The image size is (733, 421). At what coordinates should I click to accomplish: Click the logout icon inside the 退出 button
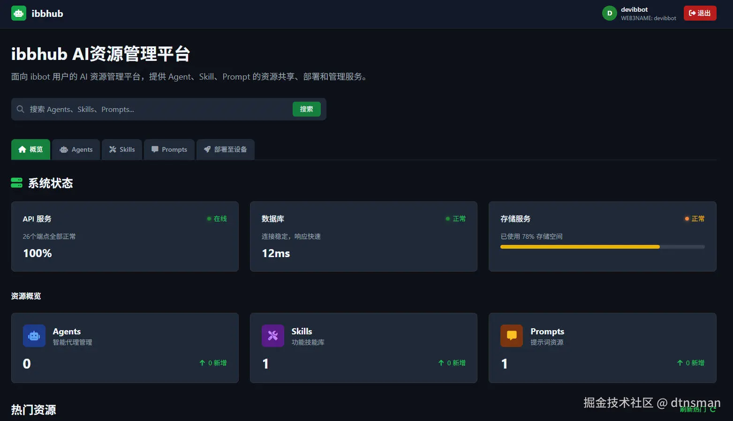pos(691,13)
